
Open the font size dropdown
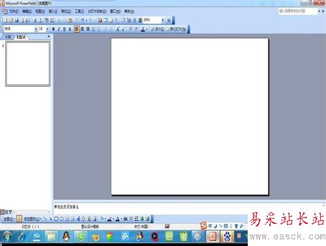pos(48,29)
